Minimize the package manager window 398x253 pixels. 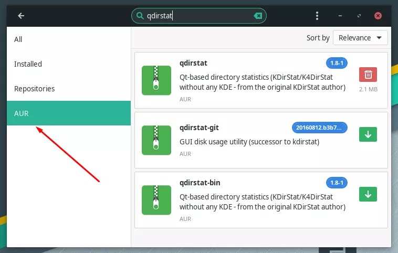click(340, 16)
